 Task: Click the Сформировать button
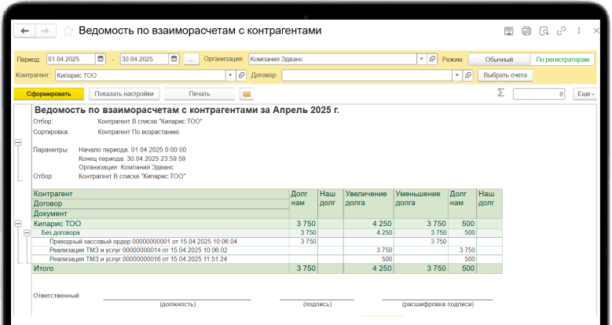click(49, 94)
